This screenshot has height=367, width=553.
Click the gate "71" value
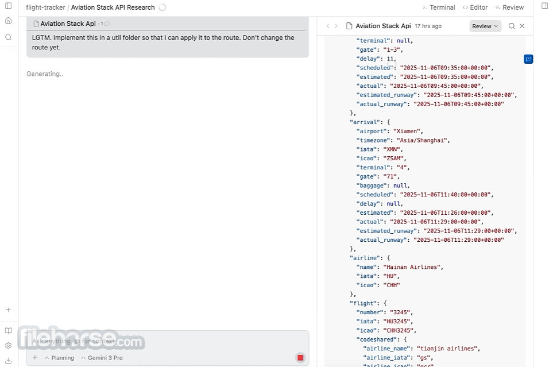coord(390,176)
